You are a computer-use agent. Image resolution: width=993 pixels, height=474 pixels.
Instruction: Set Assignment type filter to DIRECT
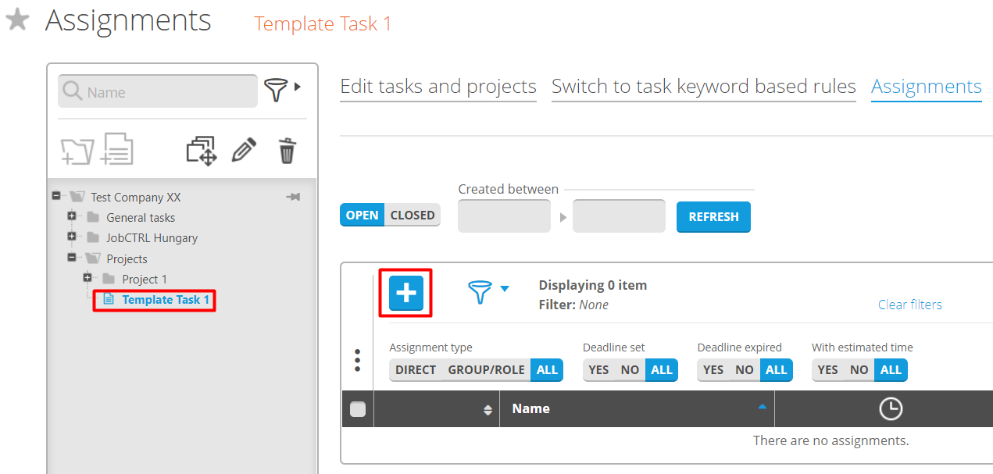(416, 370)
